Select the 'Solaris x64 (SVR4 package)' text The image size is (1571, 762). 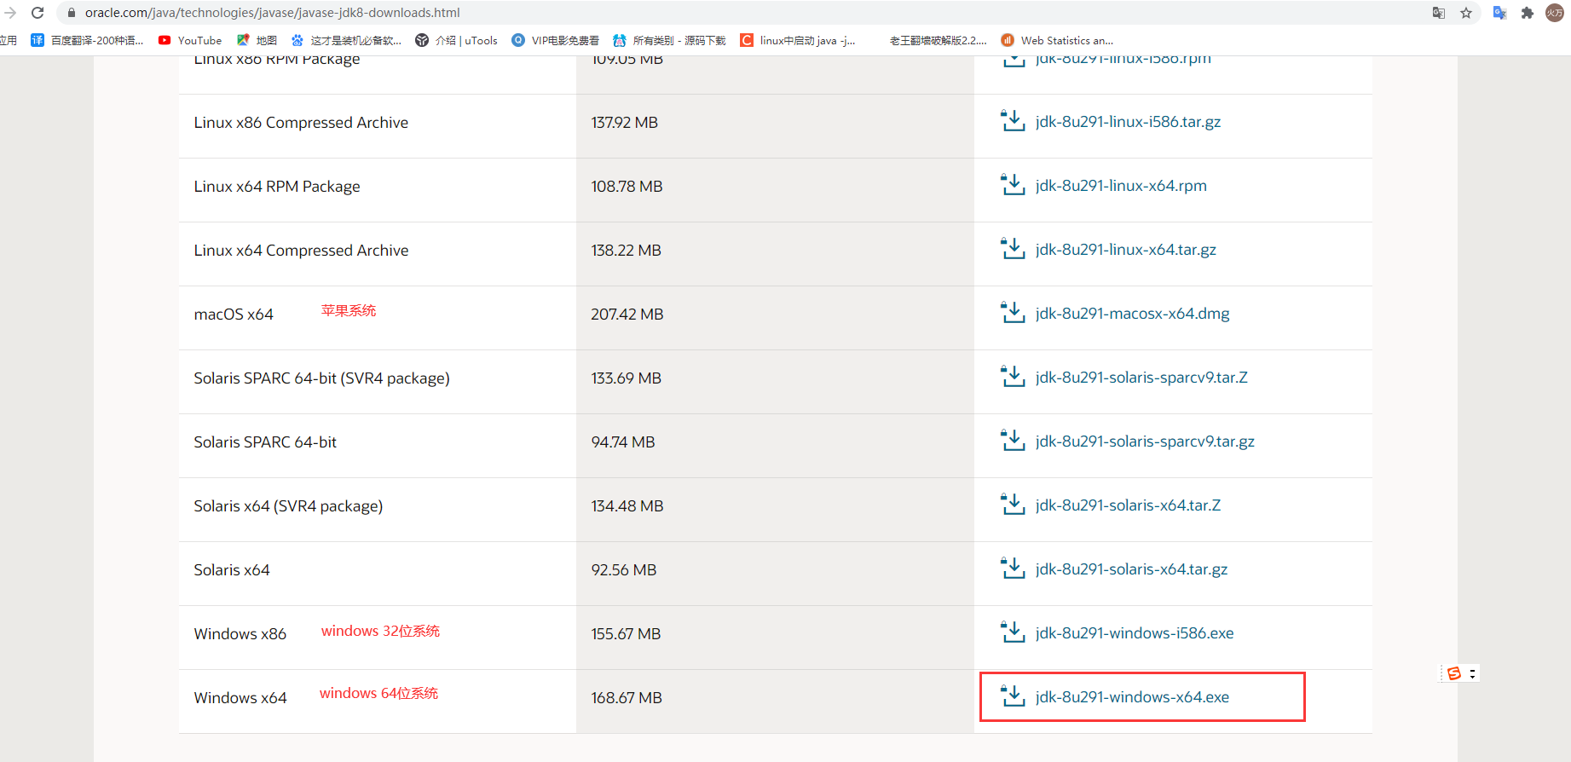click(x=288, y=506)
